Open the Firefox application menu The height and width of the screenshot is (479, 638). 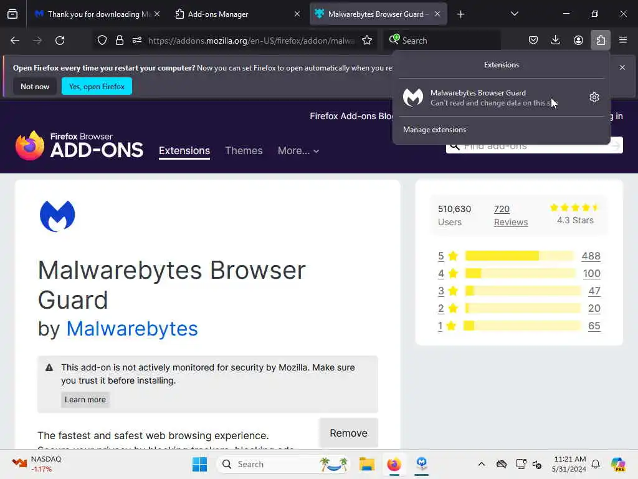point(623,41)
